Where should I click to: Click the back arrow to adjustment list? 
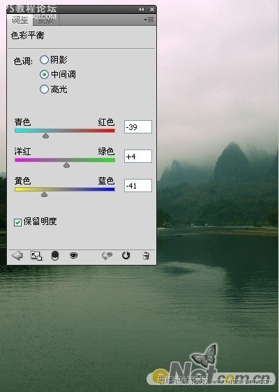point(17,256)
